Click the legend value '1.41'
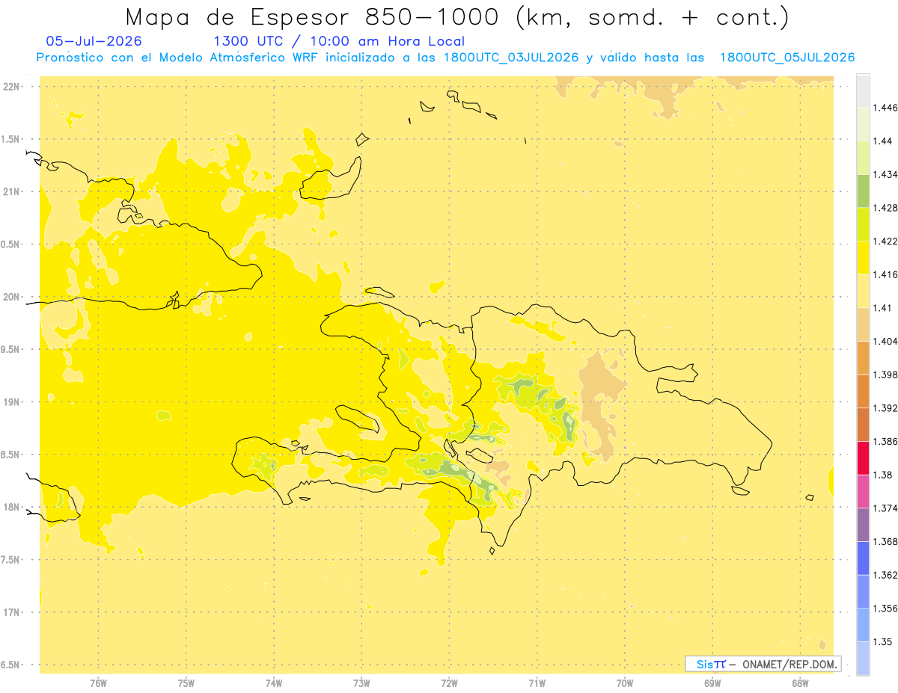Screen dimensions: 898x693 point(883,308)
